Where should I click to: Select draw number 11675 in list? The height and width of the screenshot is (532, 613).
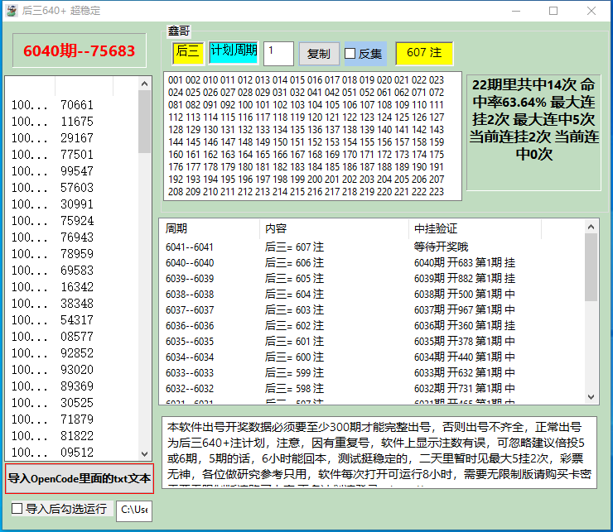(77, 122)
